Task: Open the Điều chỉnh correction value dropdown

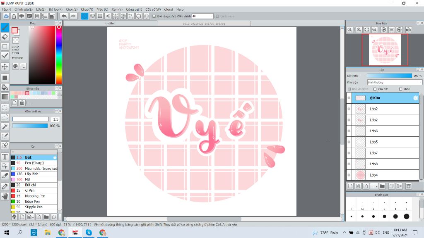Action: click(x=202, y=16)
